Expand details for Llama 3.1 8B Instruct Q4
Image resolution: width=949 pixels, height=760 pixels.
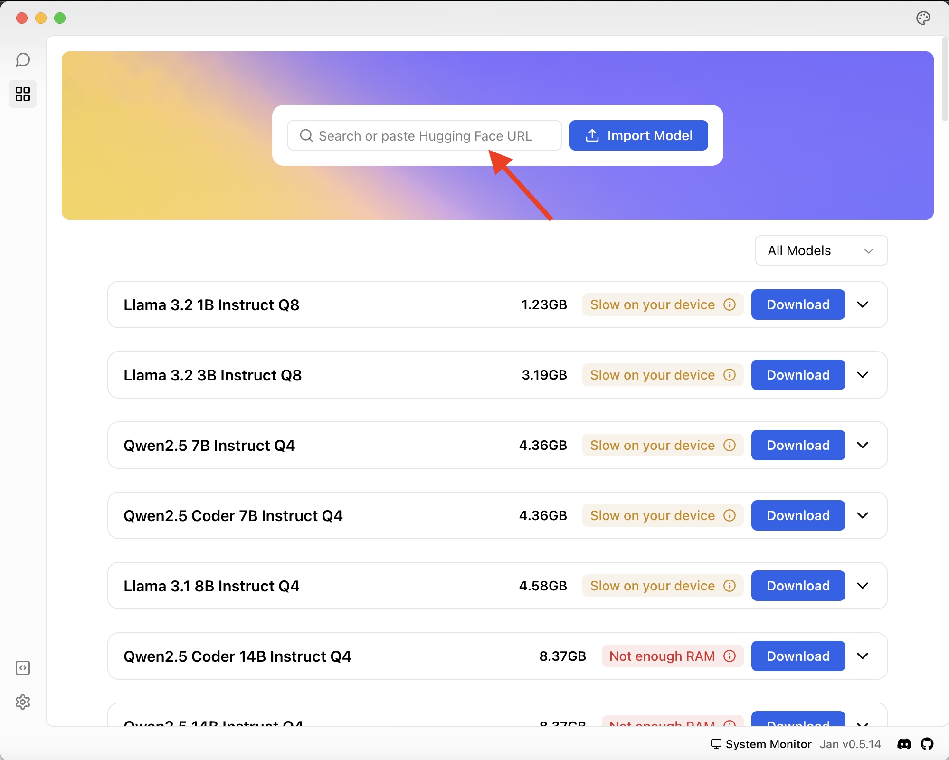[863, 586]
